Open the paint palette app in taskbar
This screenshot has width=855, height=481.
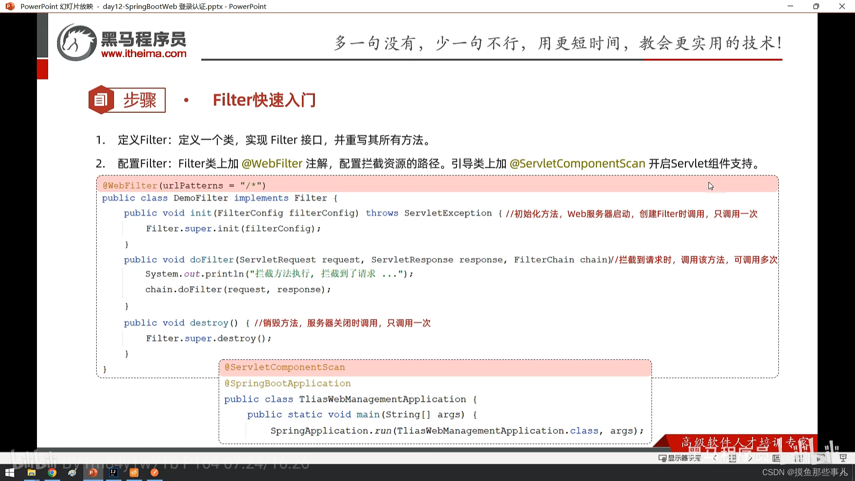(x=72, y=473)
